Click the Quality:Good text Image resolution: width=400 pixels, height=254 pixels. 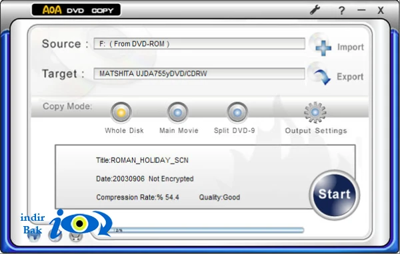[219, 197]
